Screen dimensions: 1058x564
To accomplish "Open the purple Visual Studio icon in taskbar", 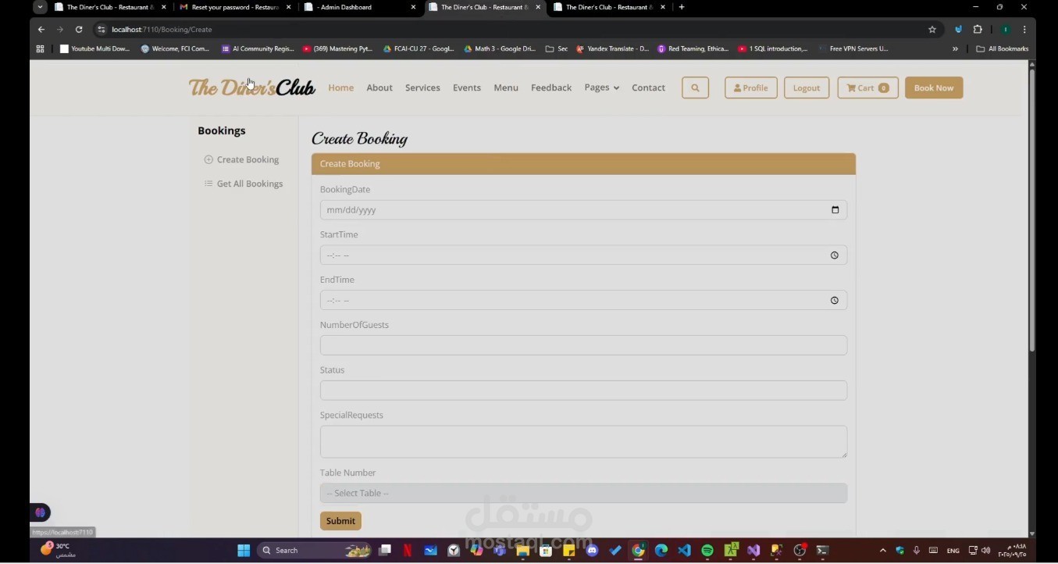I will (x=753, y=551).
